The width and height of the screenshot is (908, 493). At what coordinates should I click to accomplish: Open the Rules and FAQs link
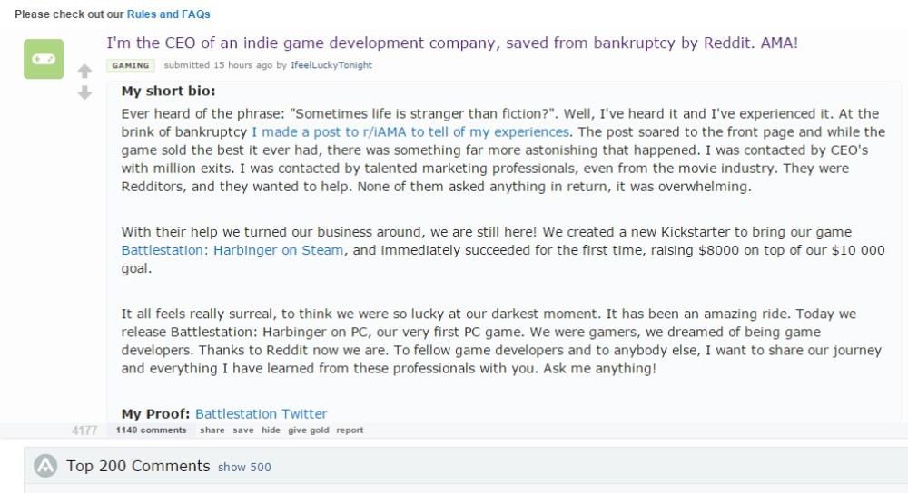tap(169, 14)
